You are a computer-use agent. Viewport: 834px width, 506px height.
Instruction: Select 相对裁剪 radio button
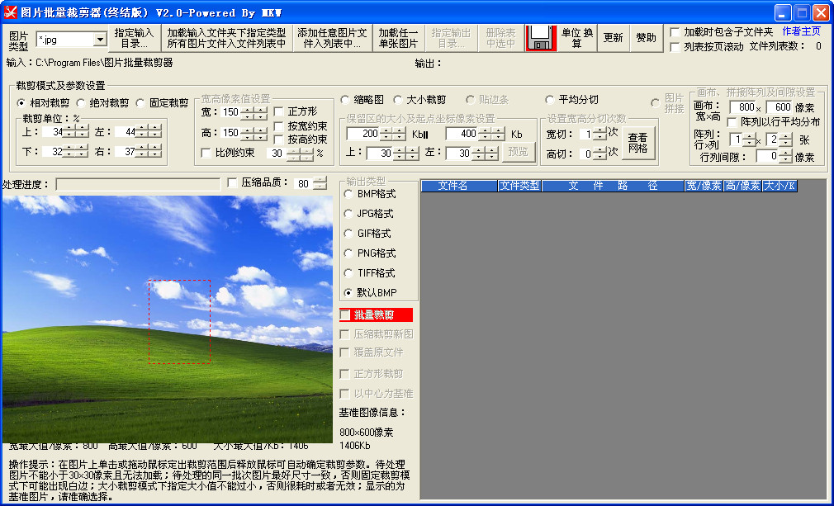point(21,102)
